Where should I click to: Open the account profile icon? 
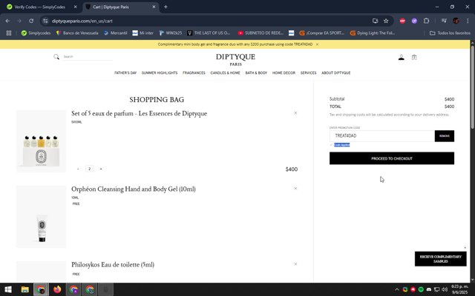point(401,58)
